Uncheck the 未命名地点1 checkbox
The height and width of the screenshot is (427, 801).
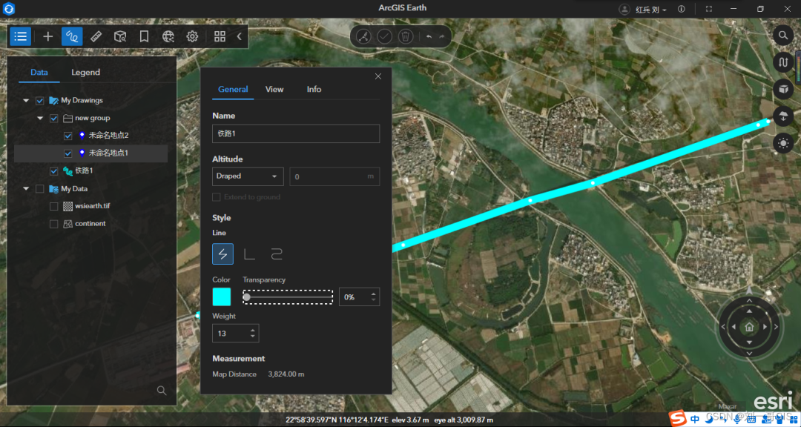(x=67, y=153)
